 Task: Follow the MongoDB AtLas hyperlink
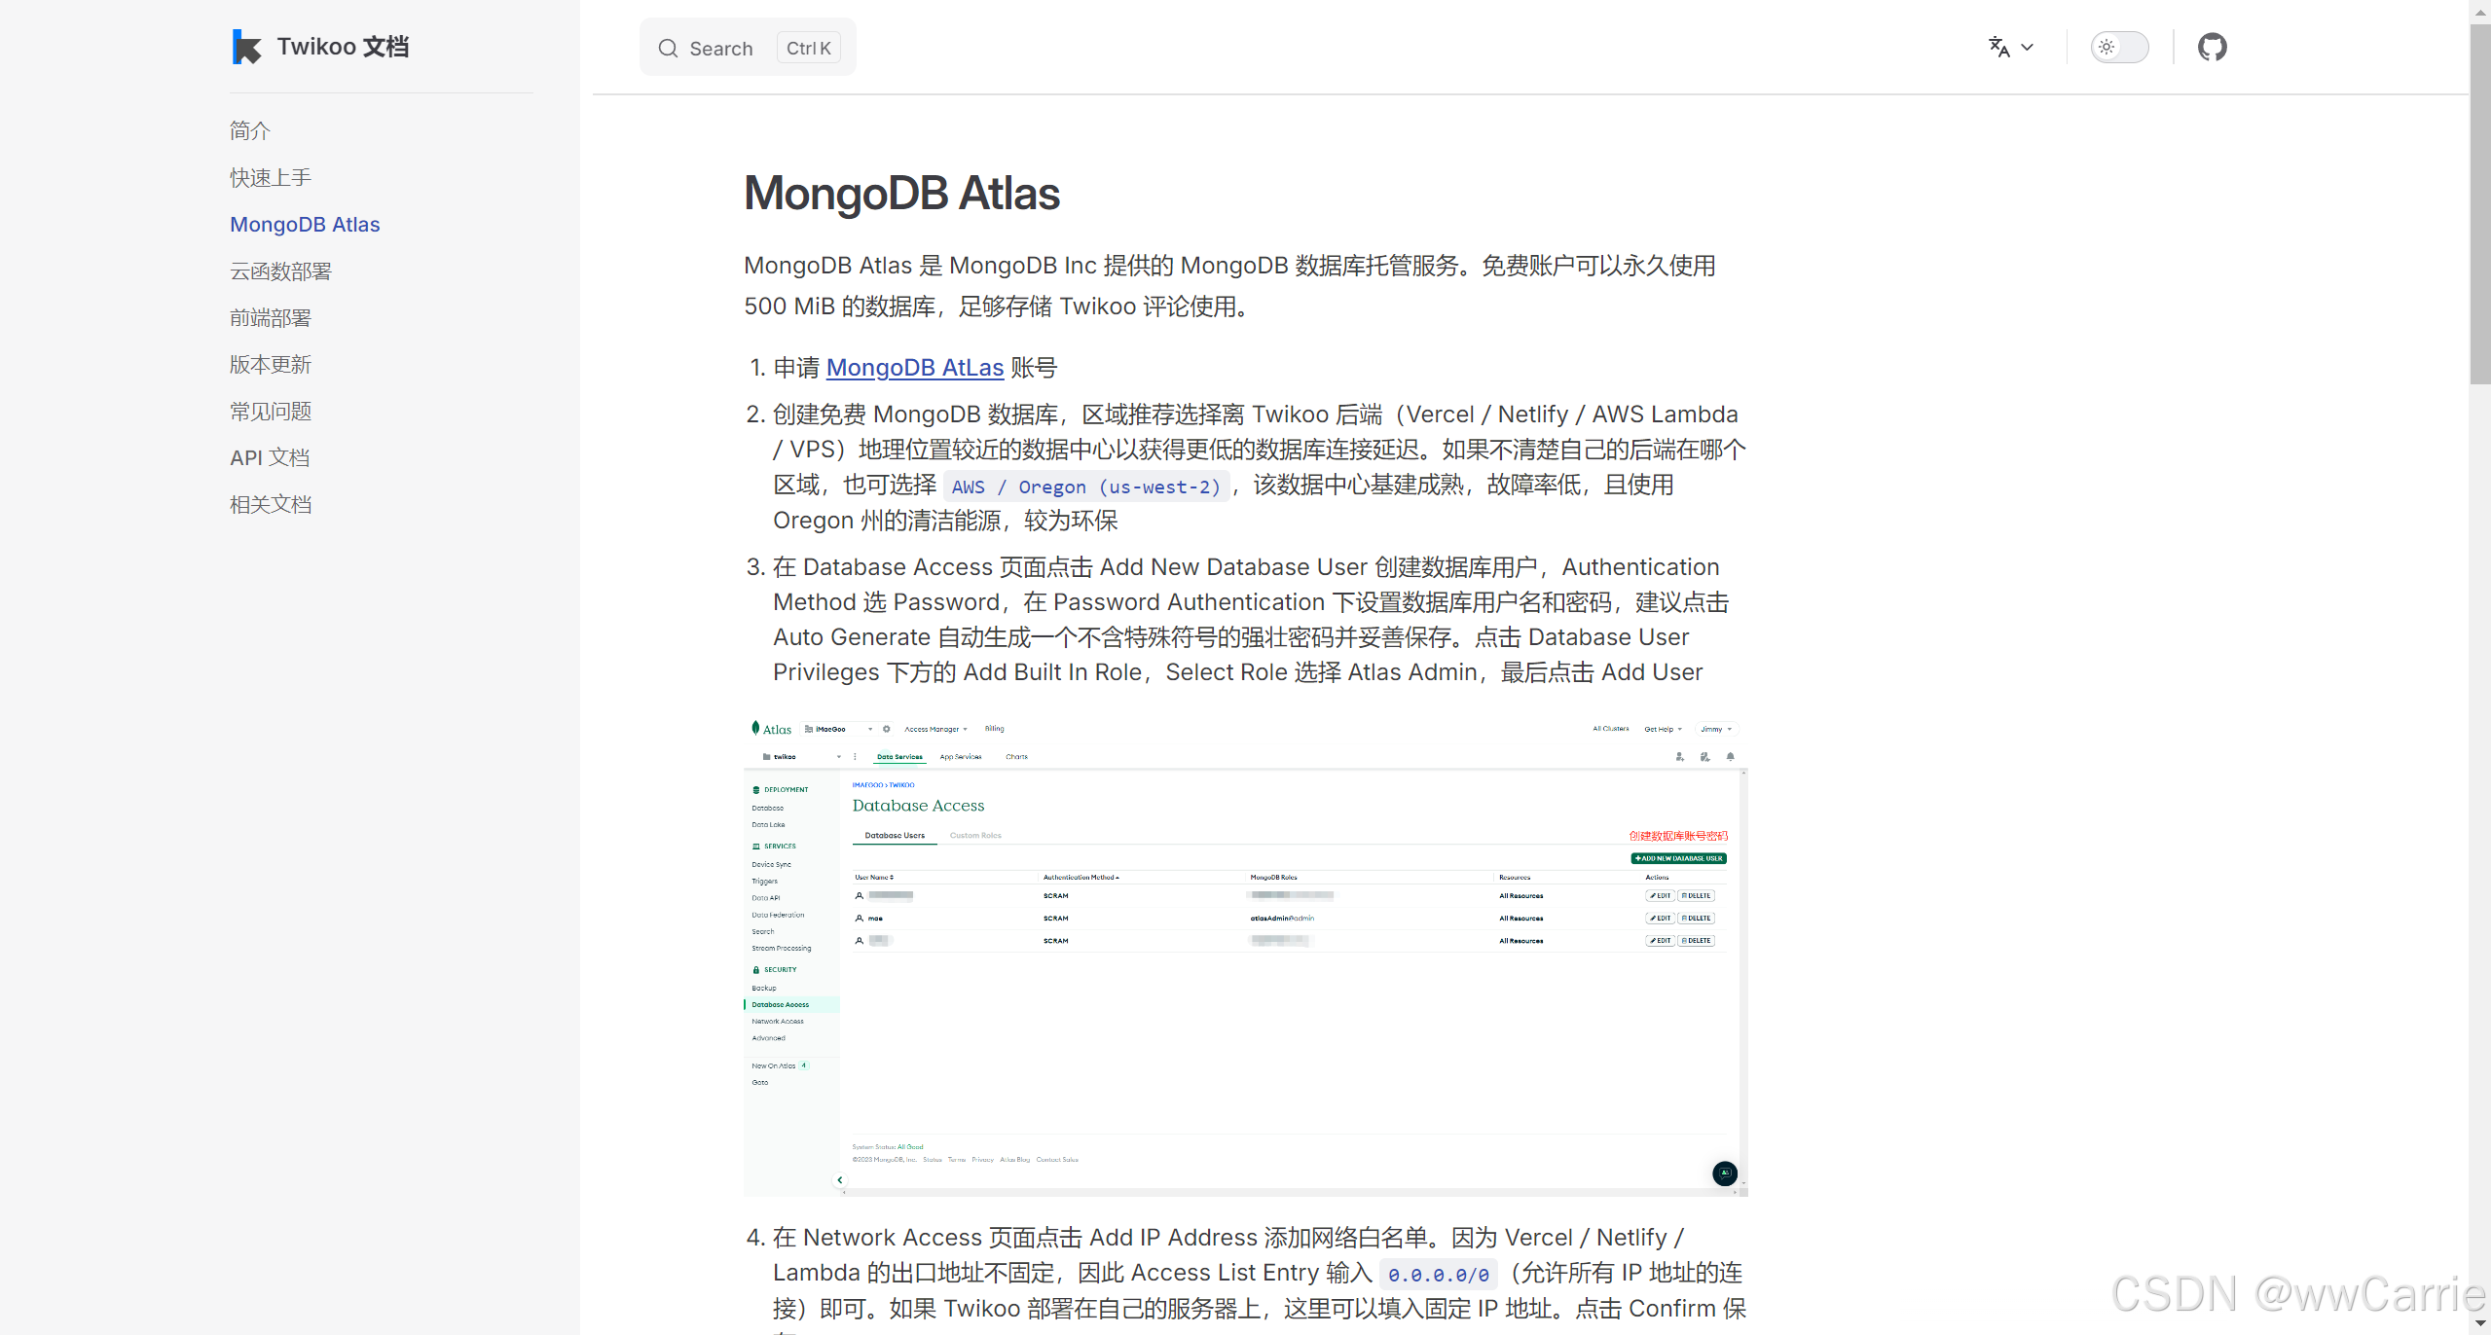click(x=914, y=368)
